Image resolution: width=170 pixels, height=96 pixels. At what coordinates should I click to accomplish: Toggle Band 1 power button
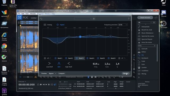(x=56, y=58)
